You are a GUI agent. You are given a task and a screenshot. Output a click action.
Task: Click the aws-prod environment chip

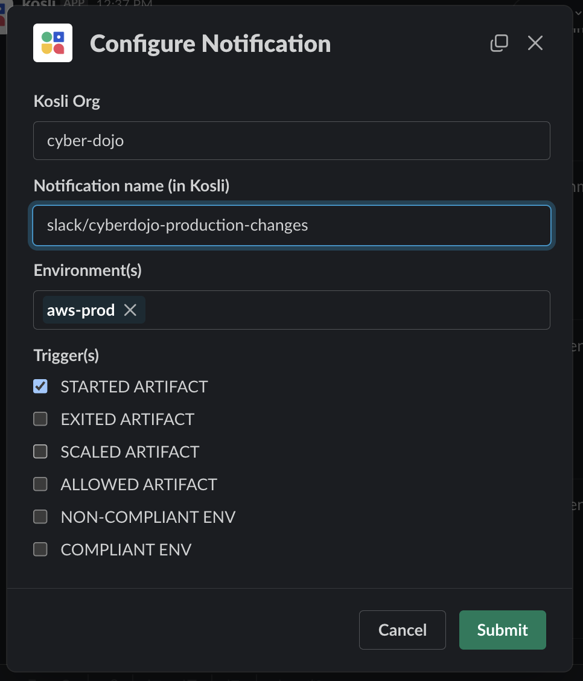(81, 310)
